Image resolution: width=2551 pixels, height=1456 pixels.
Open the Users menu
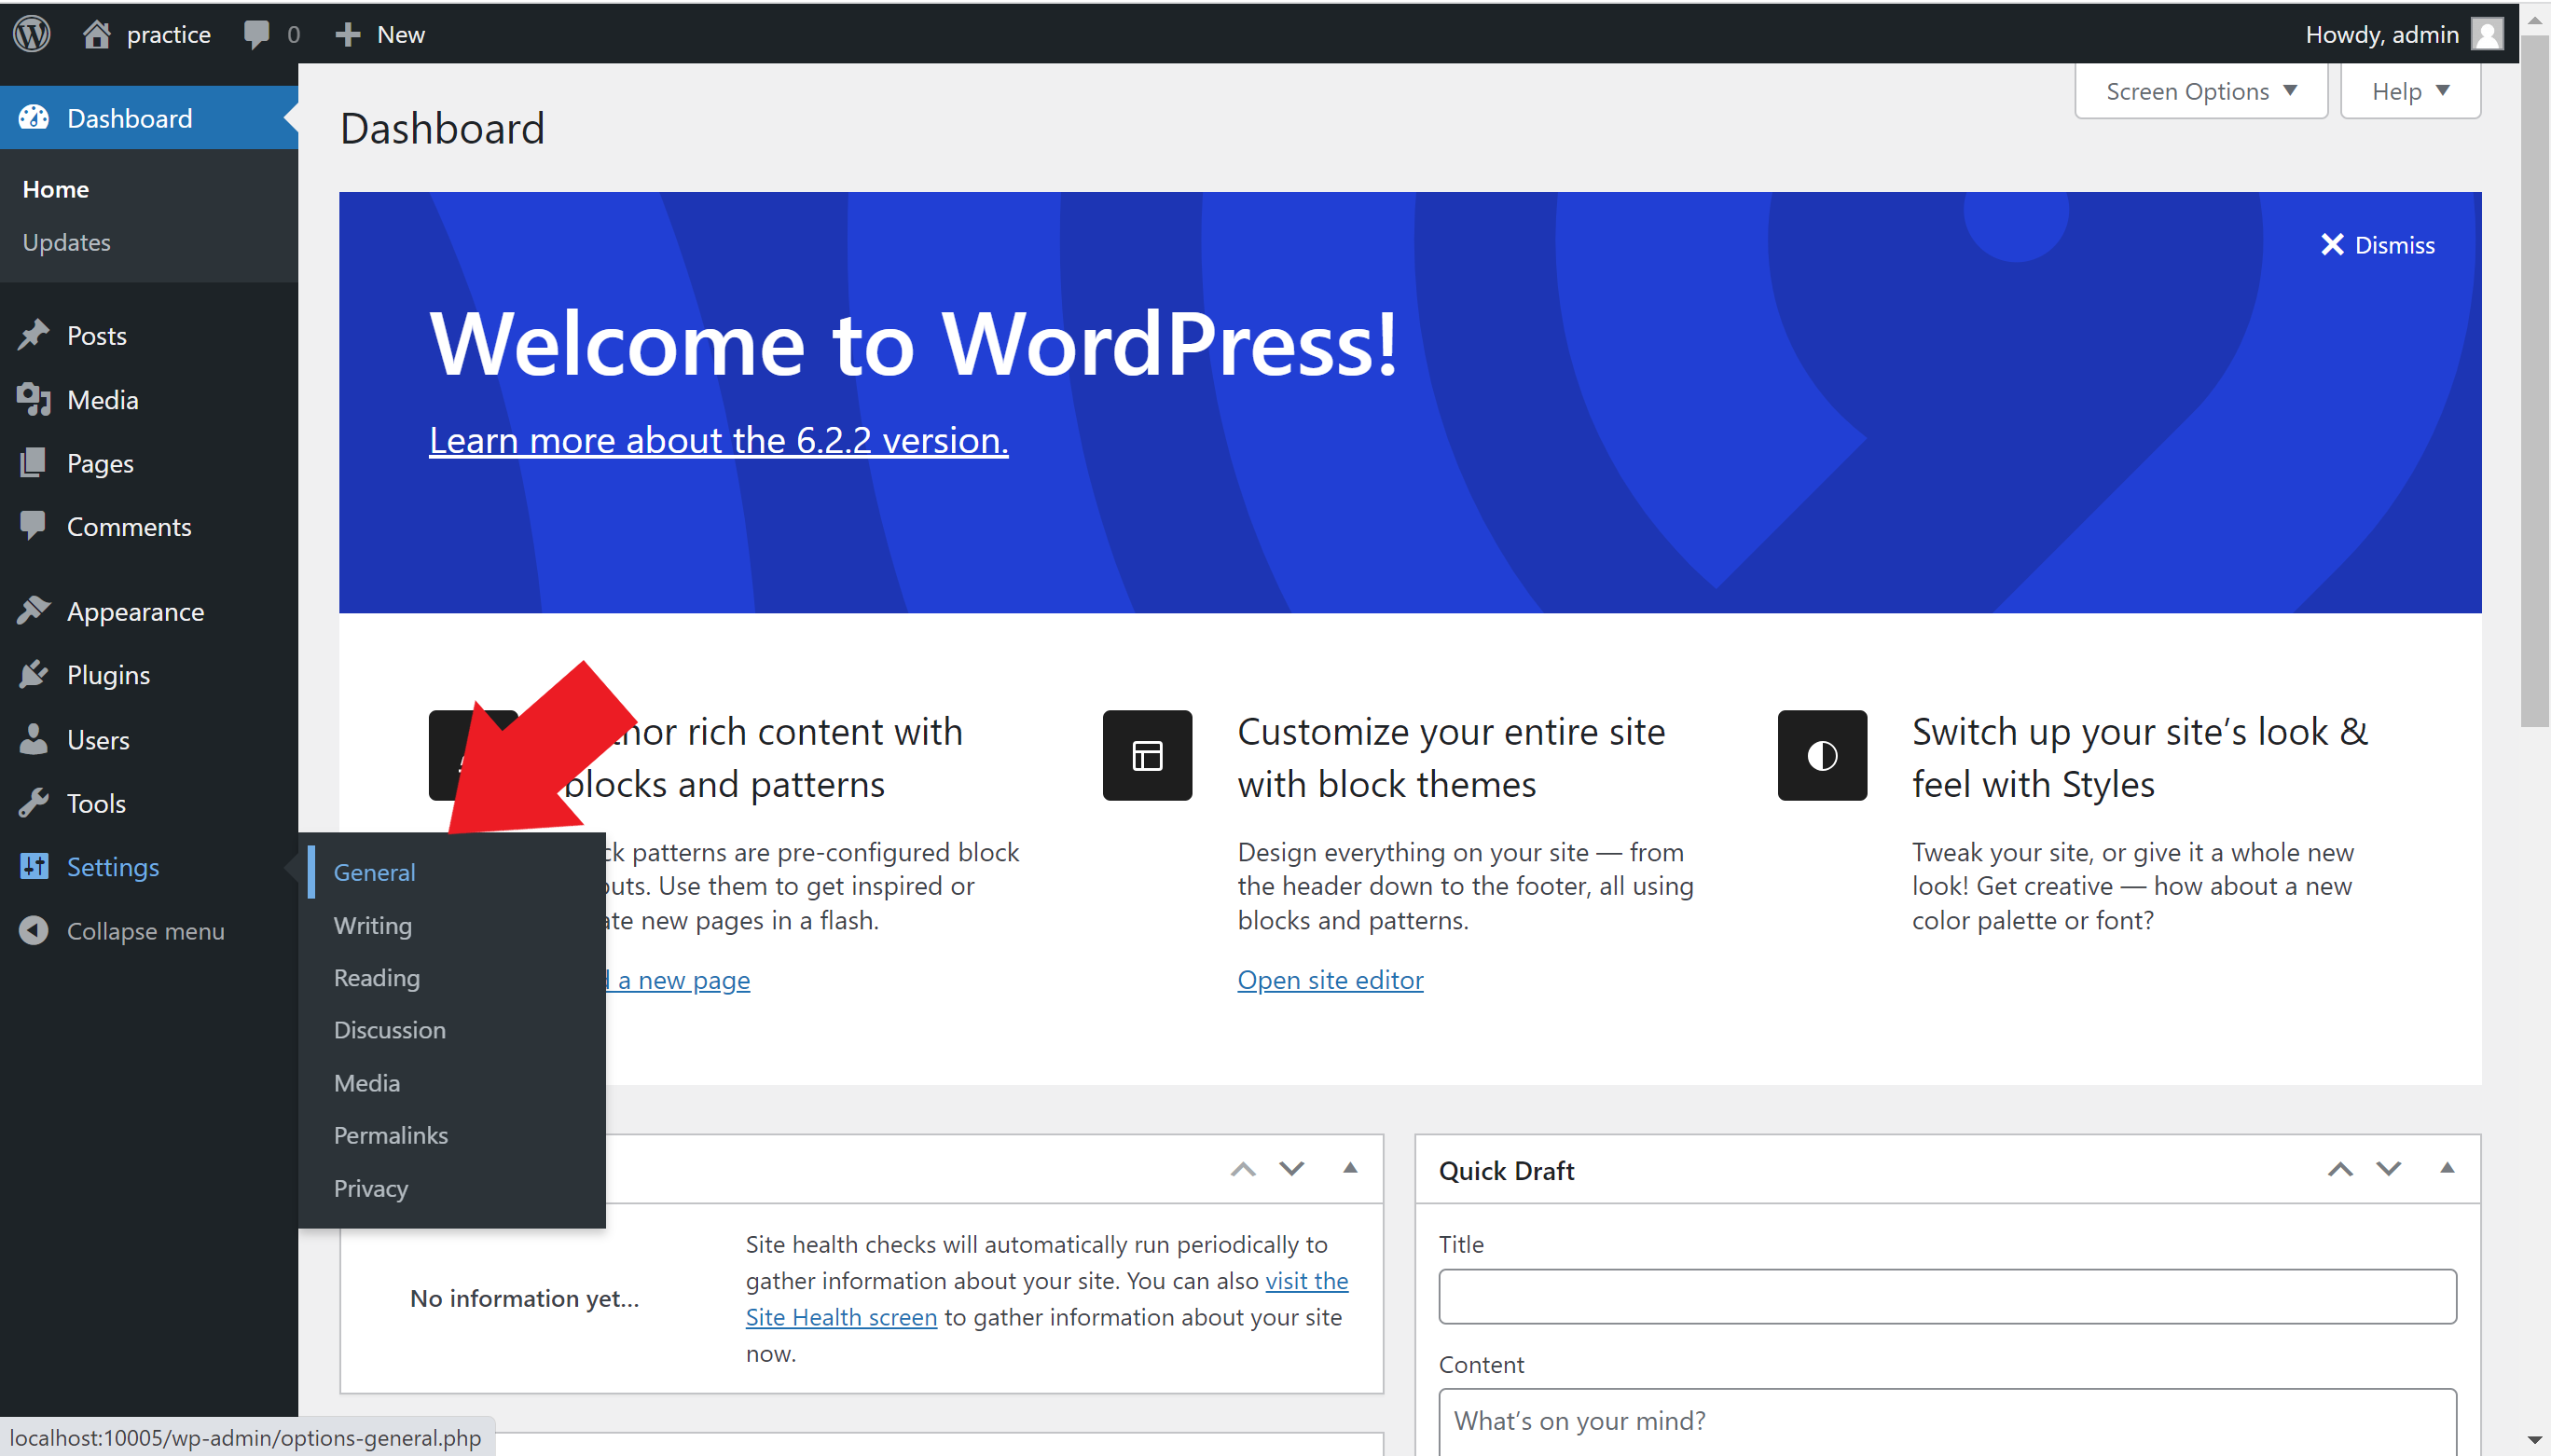coord(98,740)
